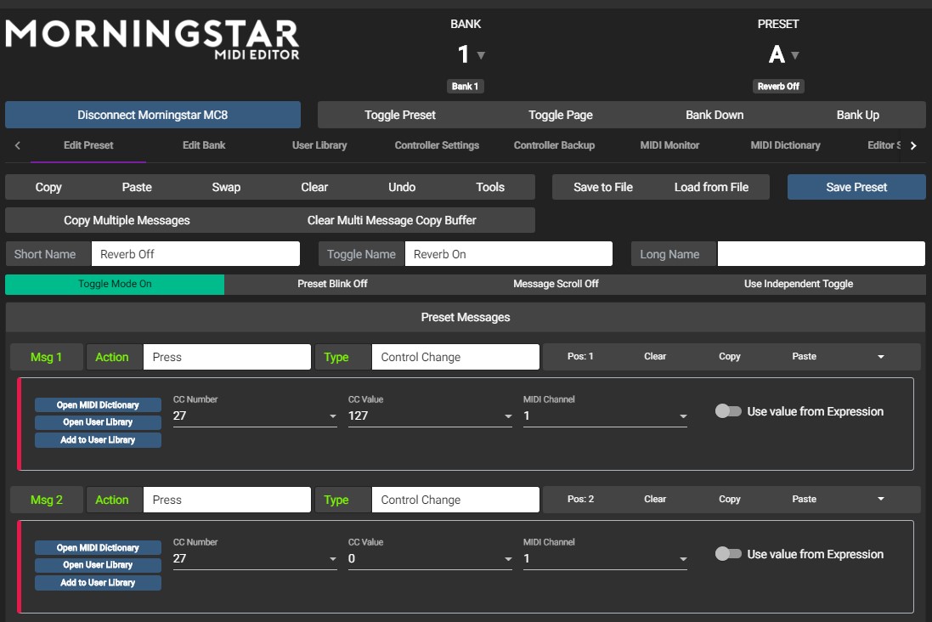Turn off Toggle Mode On

tap(115, 285)
